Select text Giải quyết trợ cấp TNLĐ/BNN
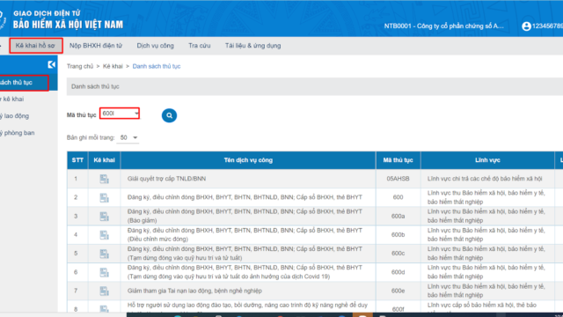Screen dimensions: 563x317 click(x=166, y=179)
